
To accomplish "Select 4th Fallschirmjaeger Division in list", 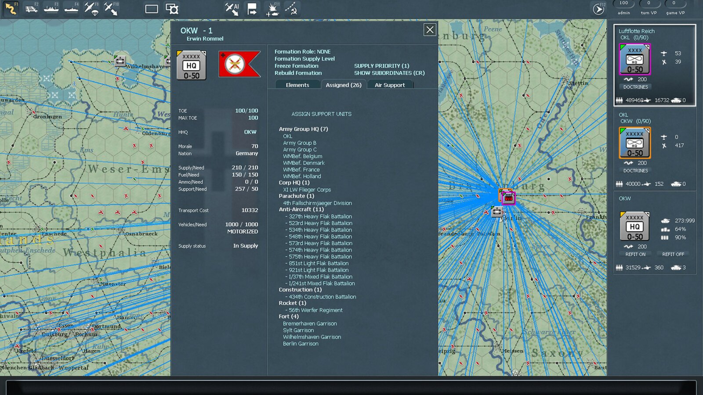I will (317, 203).
